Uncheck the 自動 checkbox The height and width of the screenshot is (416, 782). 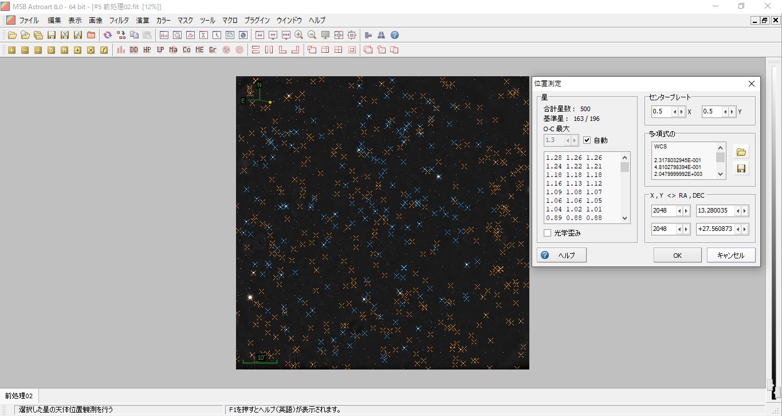pos(587,140)
